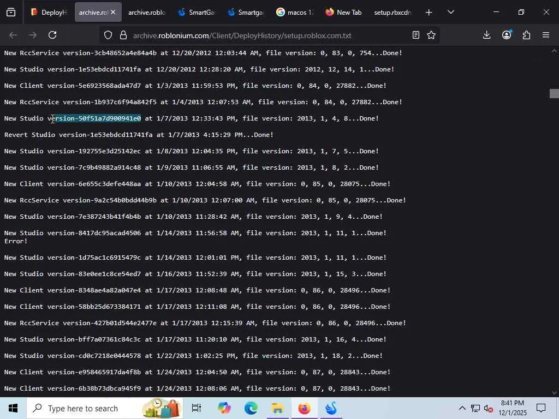The image size is (559, 419).
Task: Open network status tray icon
Action: (x=475, y=408)
